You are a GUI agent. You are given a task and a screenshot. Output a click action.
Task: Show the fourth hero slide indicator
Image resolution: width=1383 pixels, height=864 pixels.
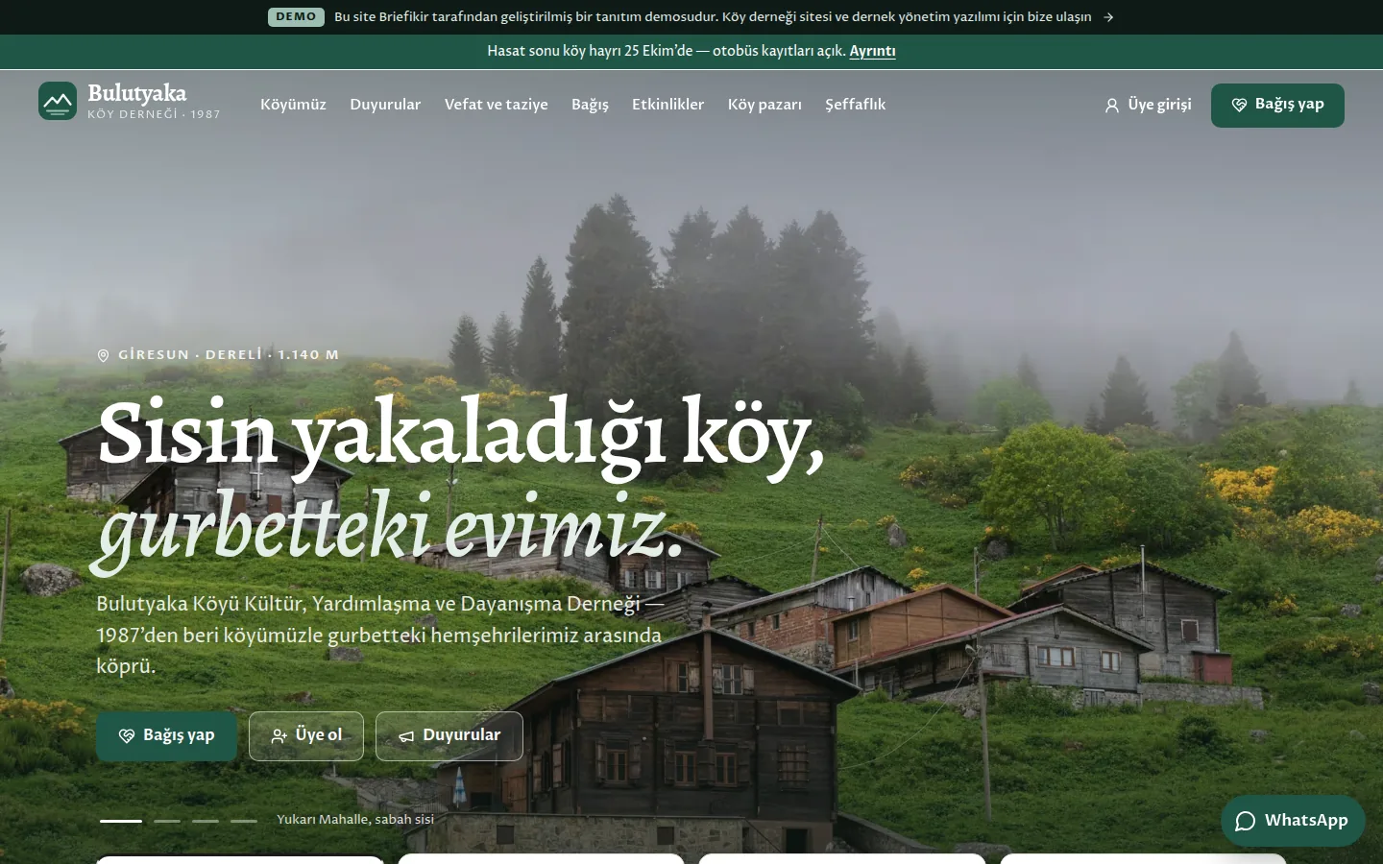point(244,821)
